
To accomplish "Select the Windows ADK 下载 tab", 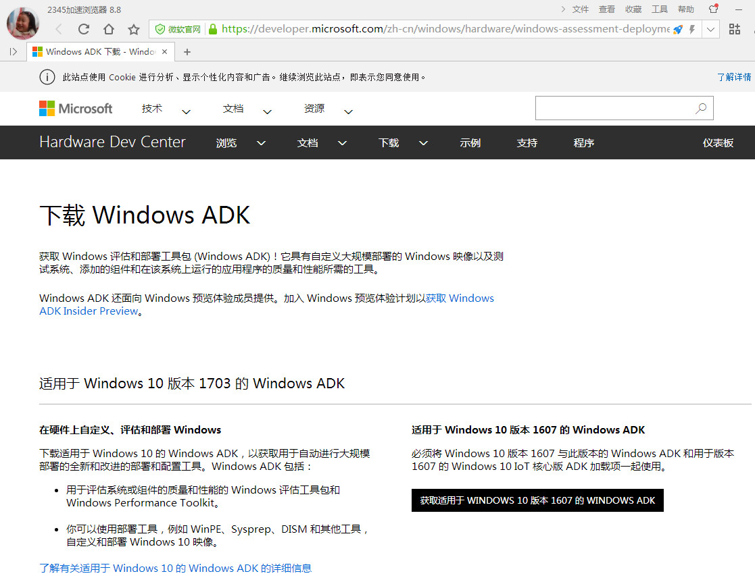I will 100,51.
